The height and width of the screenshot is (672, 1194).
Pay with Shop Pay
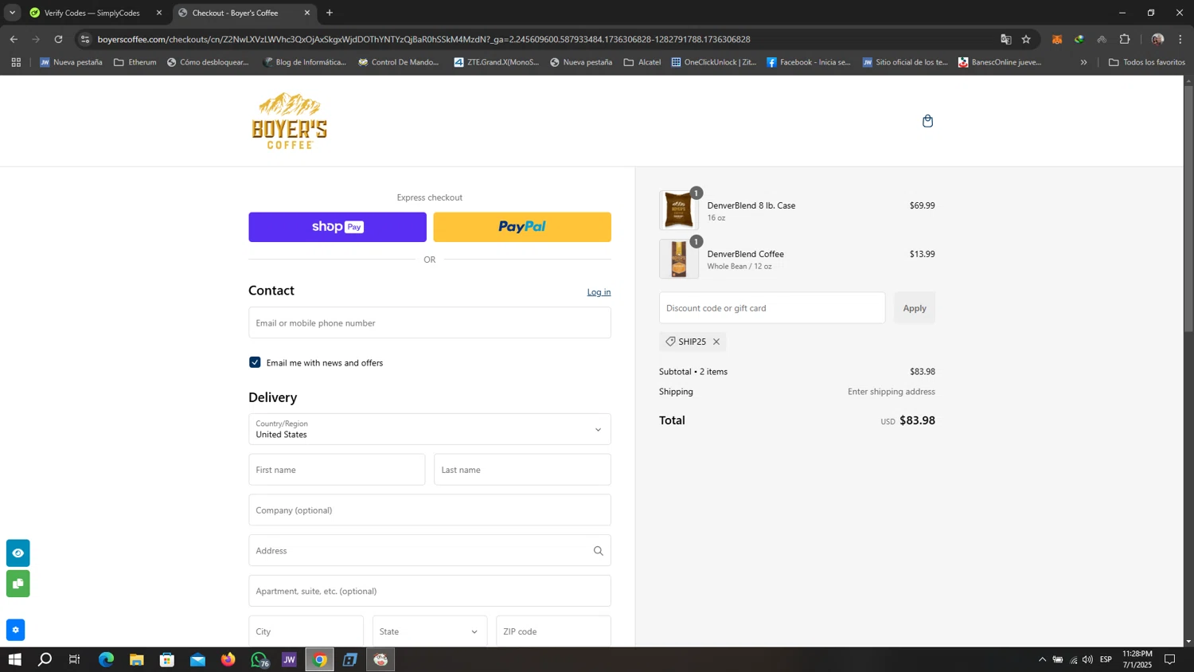pyautogui.click(x=338, y=227)
